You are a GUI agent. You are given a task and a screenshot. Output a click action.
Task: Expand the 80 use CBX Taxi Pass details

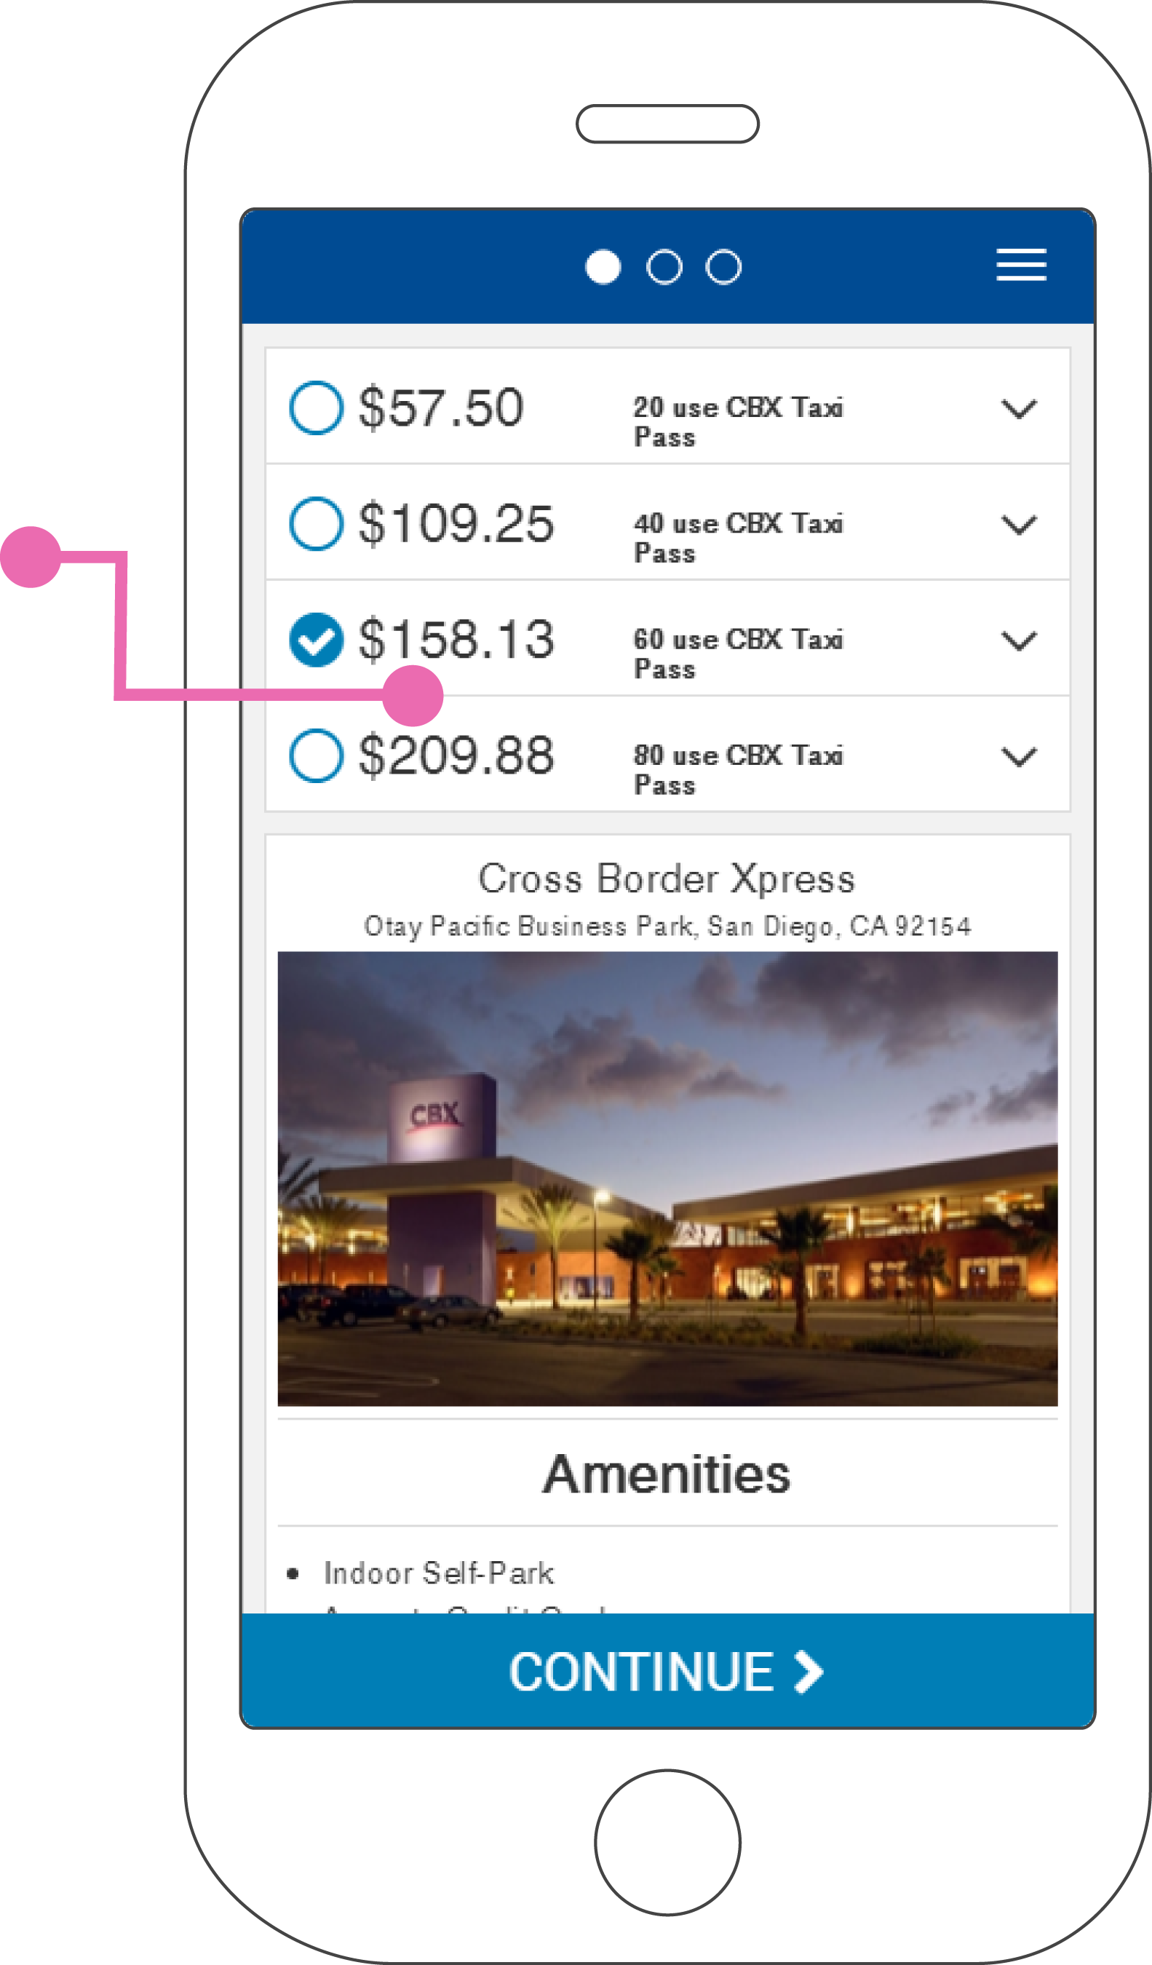coord(1019,757)
